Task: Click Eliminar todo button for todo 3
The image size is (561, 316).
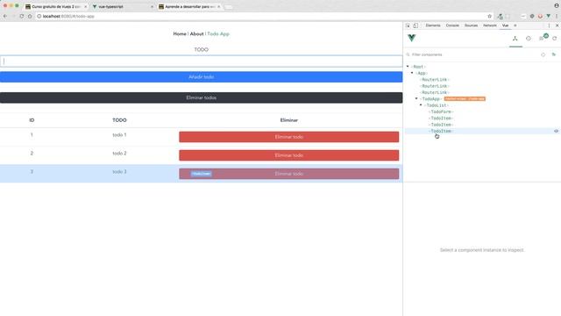Action: [288, 174]
